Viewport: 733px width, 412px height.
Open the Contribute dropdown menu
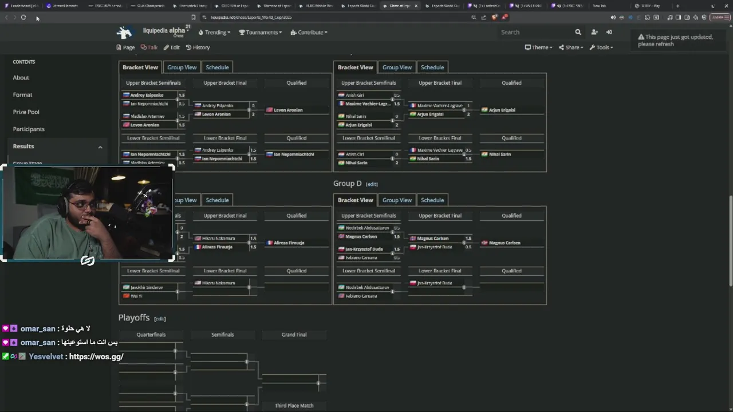(x=309, y=33)
